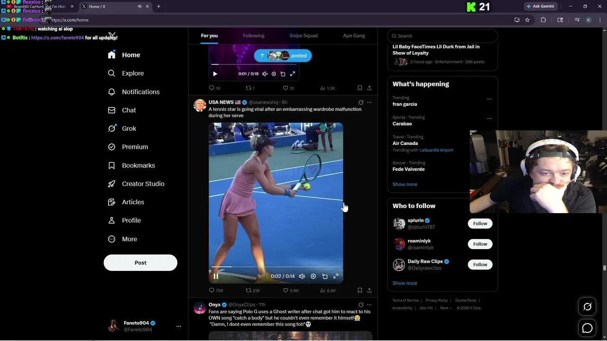This screenshot has height=341, width=607.
Task: Open the Air Canada trend
Action: click(x=405, y=143)
